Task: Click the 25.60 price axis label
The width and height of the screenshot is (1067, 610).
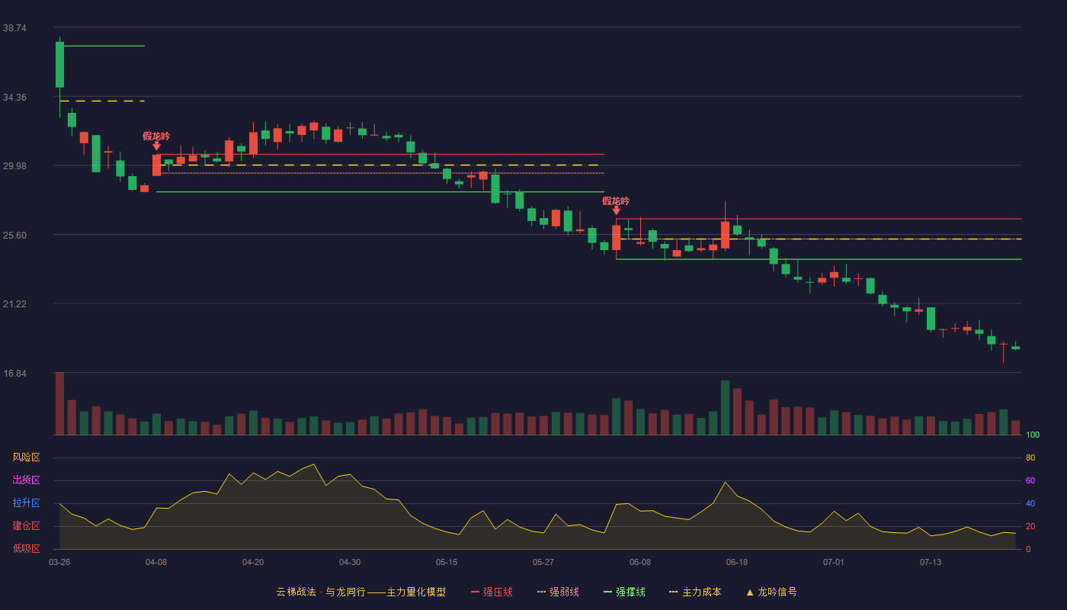Action: (x=15, y=235)
